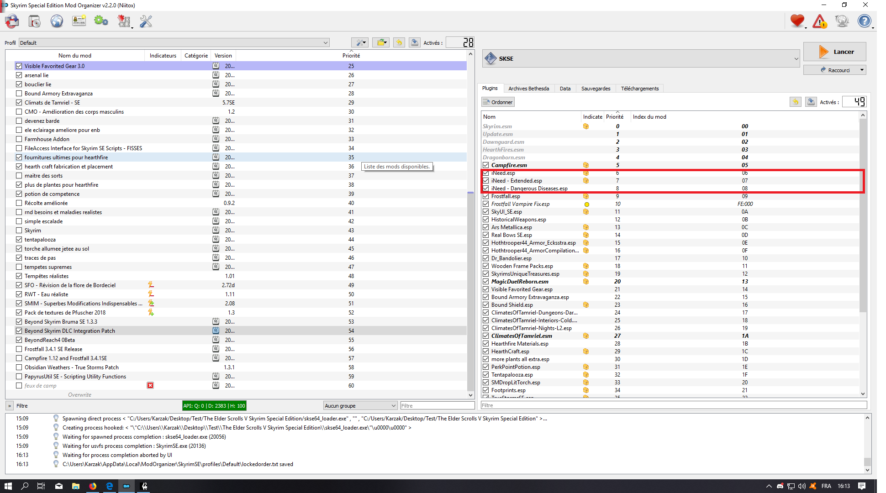Open the profiles ID card icon

79,21
